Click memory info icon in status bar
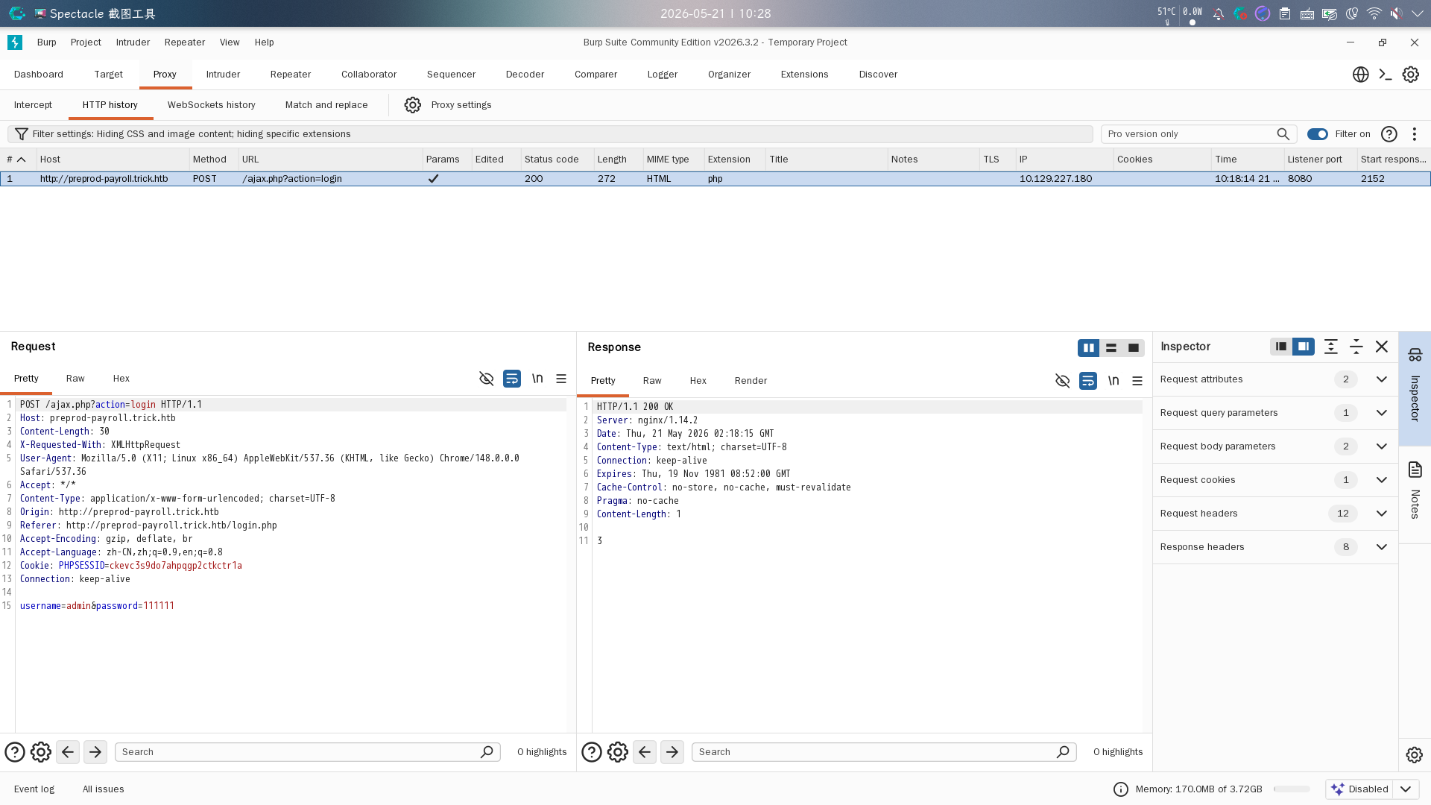Screen dimensions: 1431x805 click(x=1121, y=789)
